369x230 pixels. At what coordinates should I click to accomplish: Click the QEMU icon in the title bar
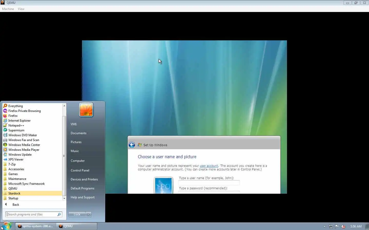[x=3, y=3]
